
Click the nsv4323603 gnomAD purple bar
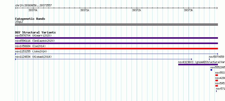point(198,65)
